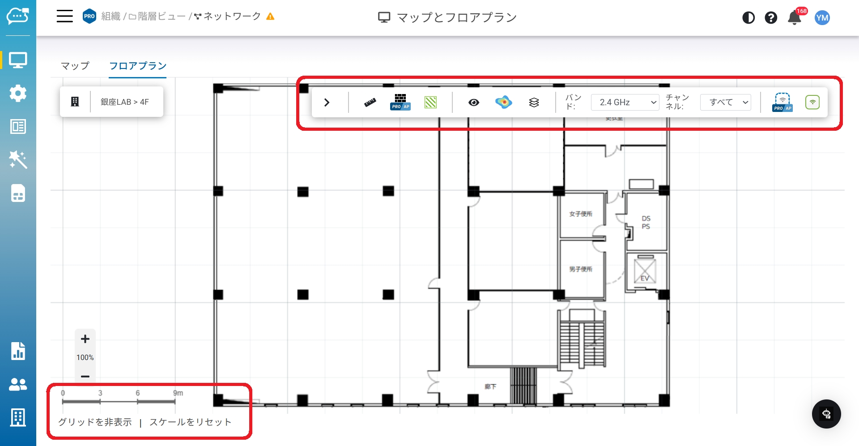Open the notification bell with 168 badge
Viewport: 859px width, 446px height.
tap(795, 18)
